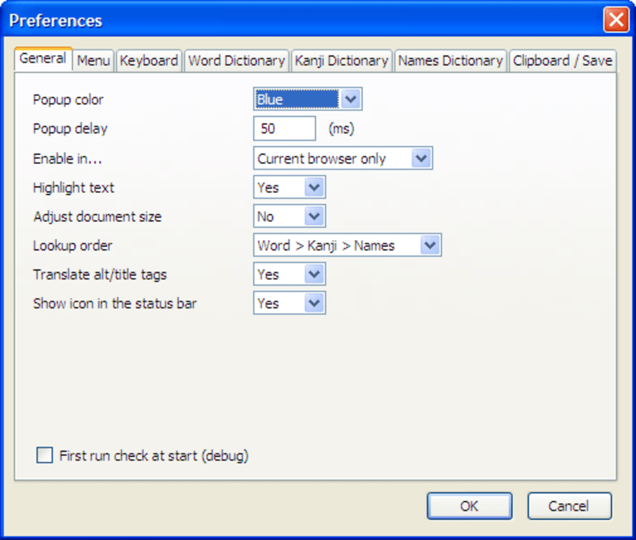Open the Kanji Dictionary tab
The image size is (636, 540).
(342, 61)
